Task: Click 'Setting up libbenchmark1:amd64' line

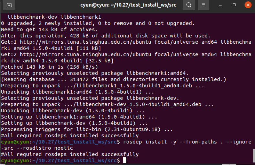Action: click(79, 117)
